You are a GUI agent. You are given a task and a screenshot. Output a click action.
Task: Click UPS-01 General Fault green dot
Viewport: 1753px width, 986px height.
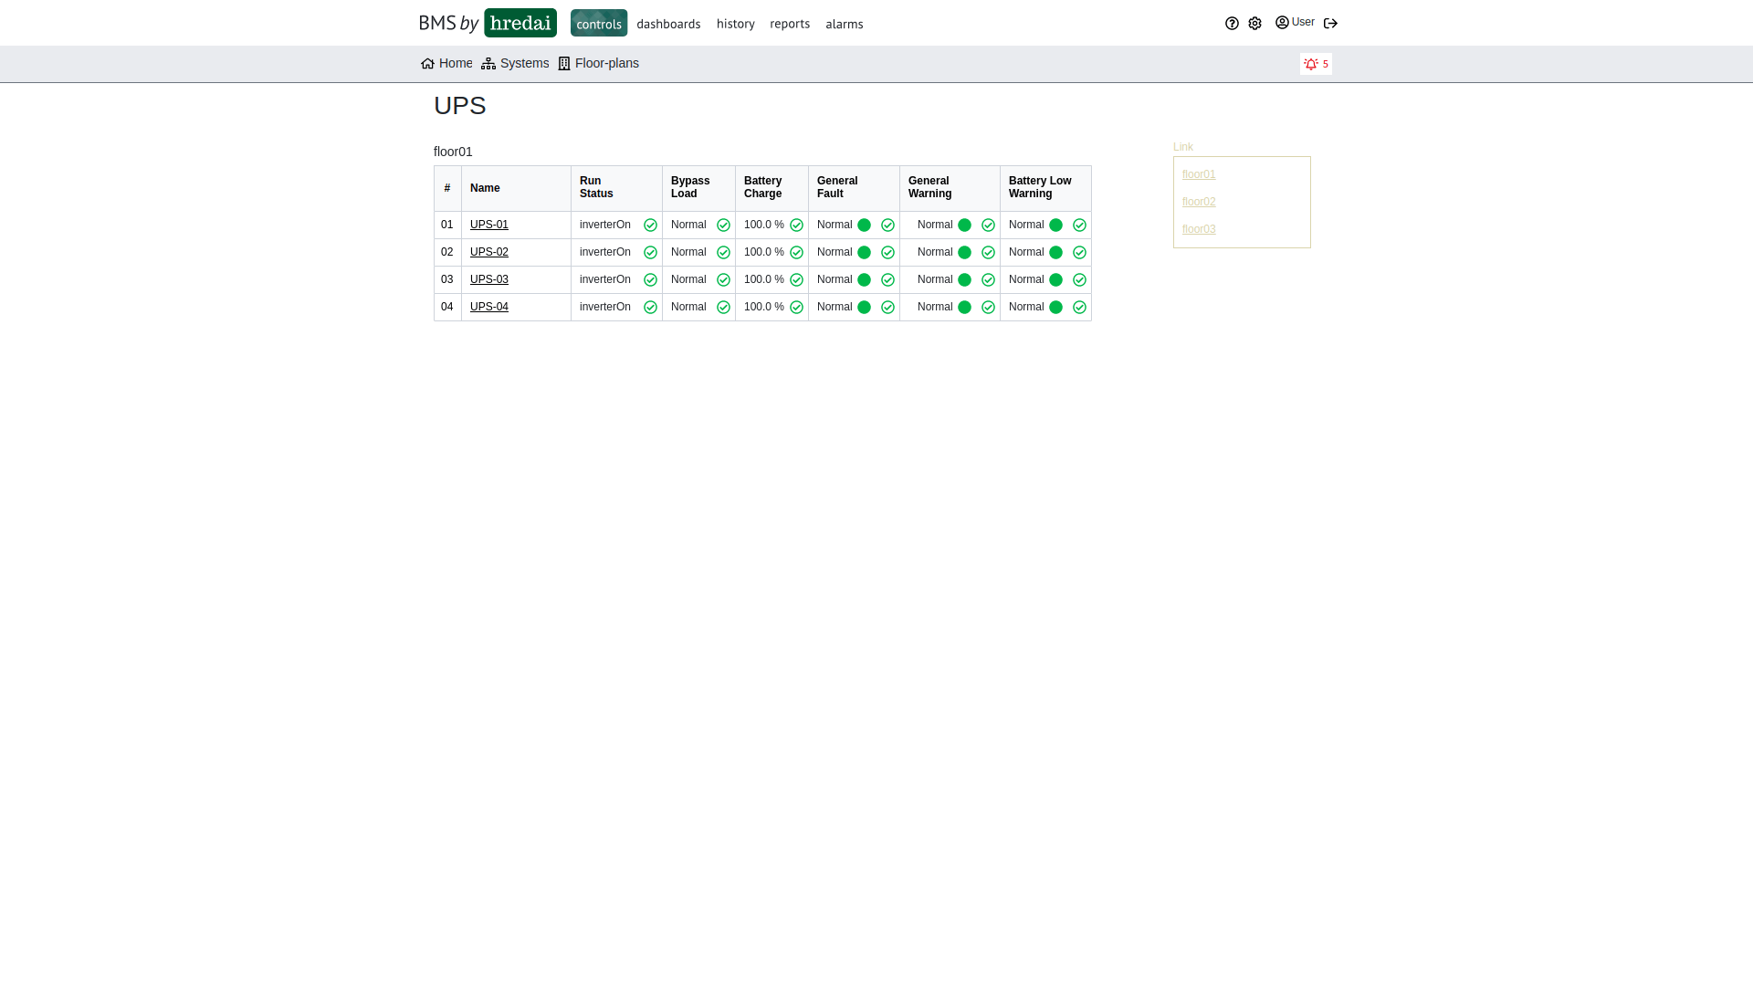(x=864, y=226)
